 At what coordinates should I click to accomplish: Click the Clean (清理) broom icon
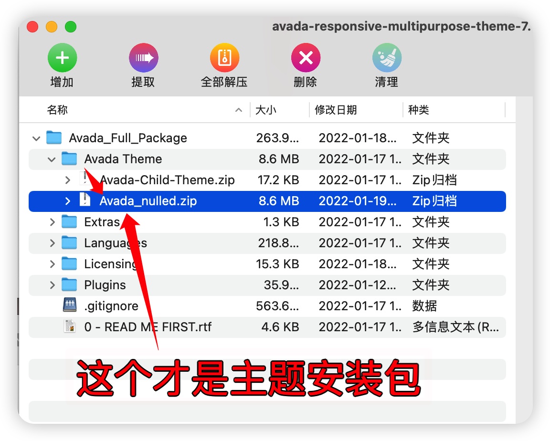point(387,57)
